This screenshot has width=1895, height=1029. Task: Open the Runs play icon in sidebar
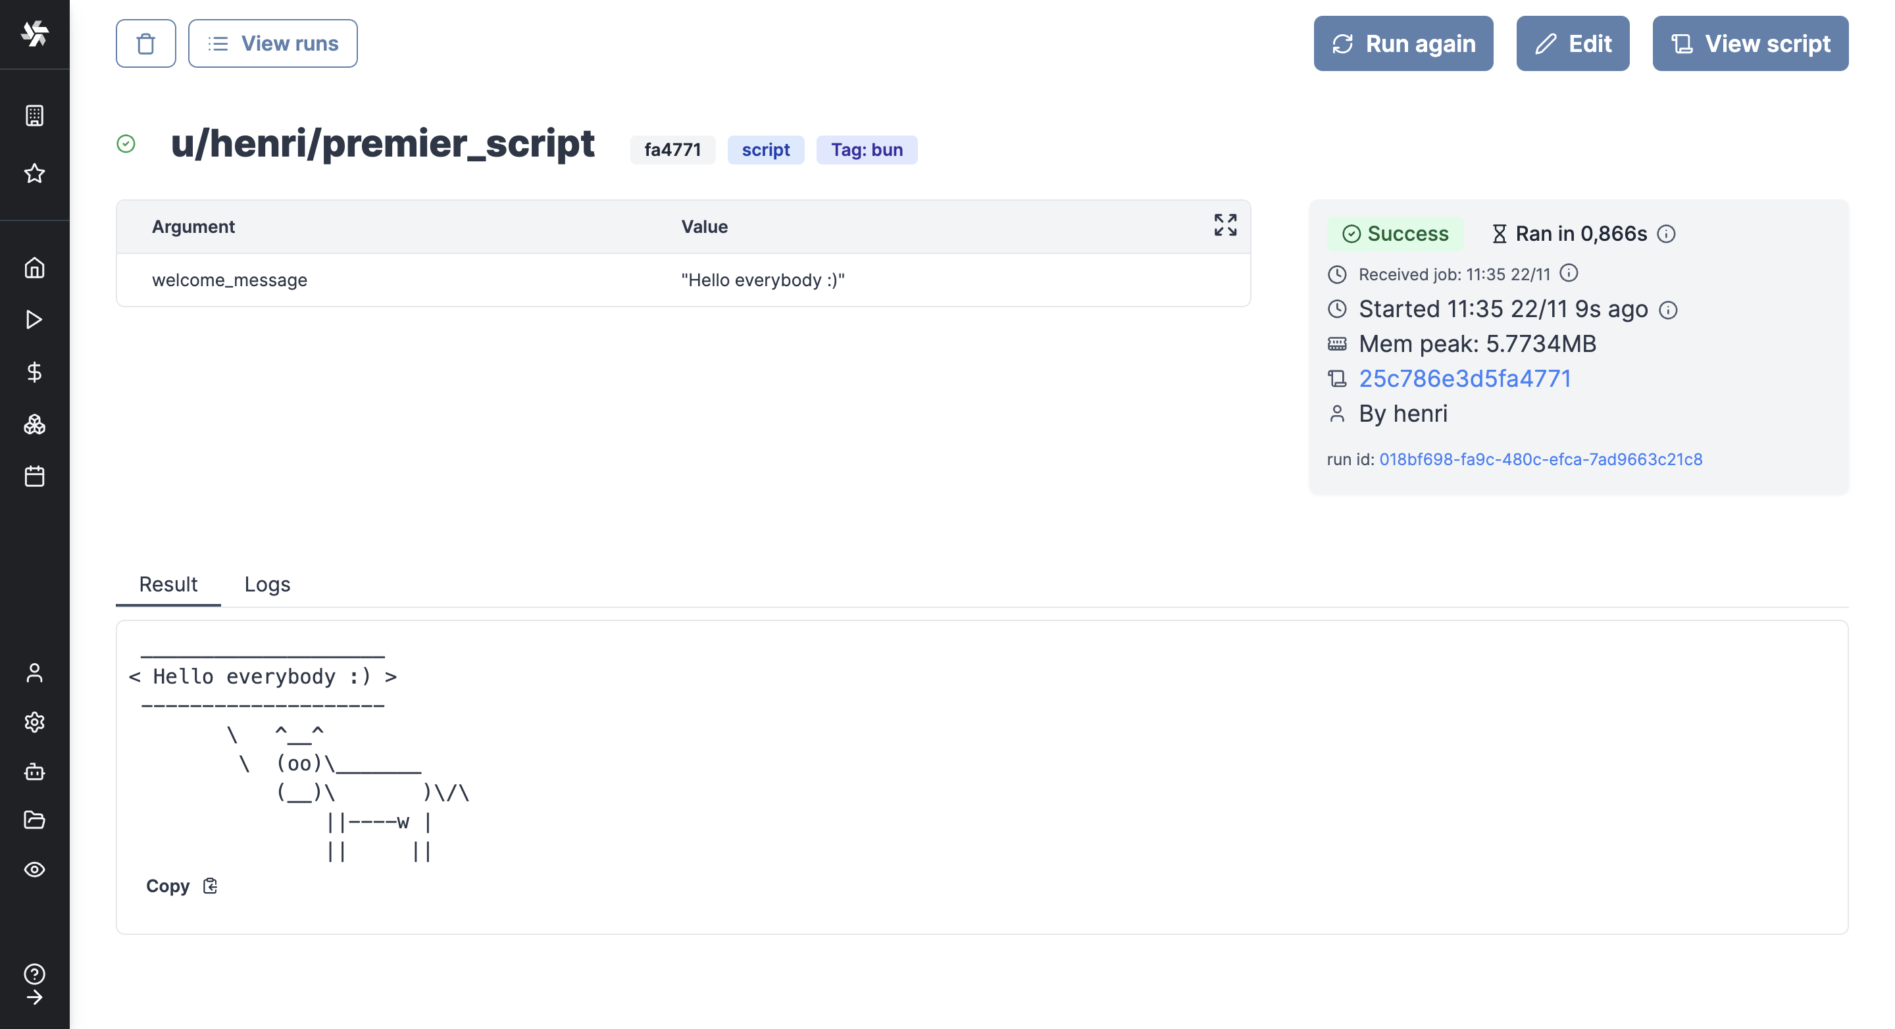(x=35, y=319)
